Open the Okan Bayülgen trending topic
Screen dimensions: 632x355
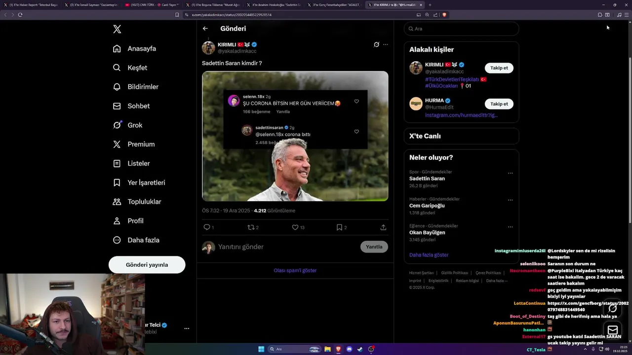(x=427, y=233)
